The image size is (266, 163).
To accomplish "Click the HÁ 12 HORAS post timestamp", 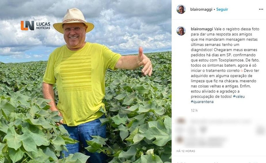I will click(x=186, y=151).
